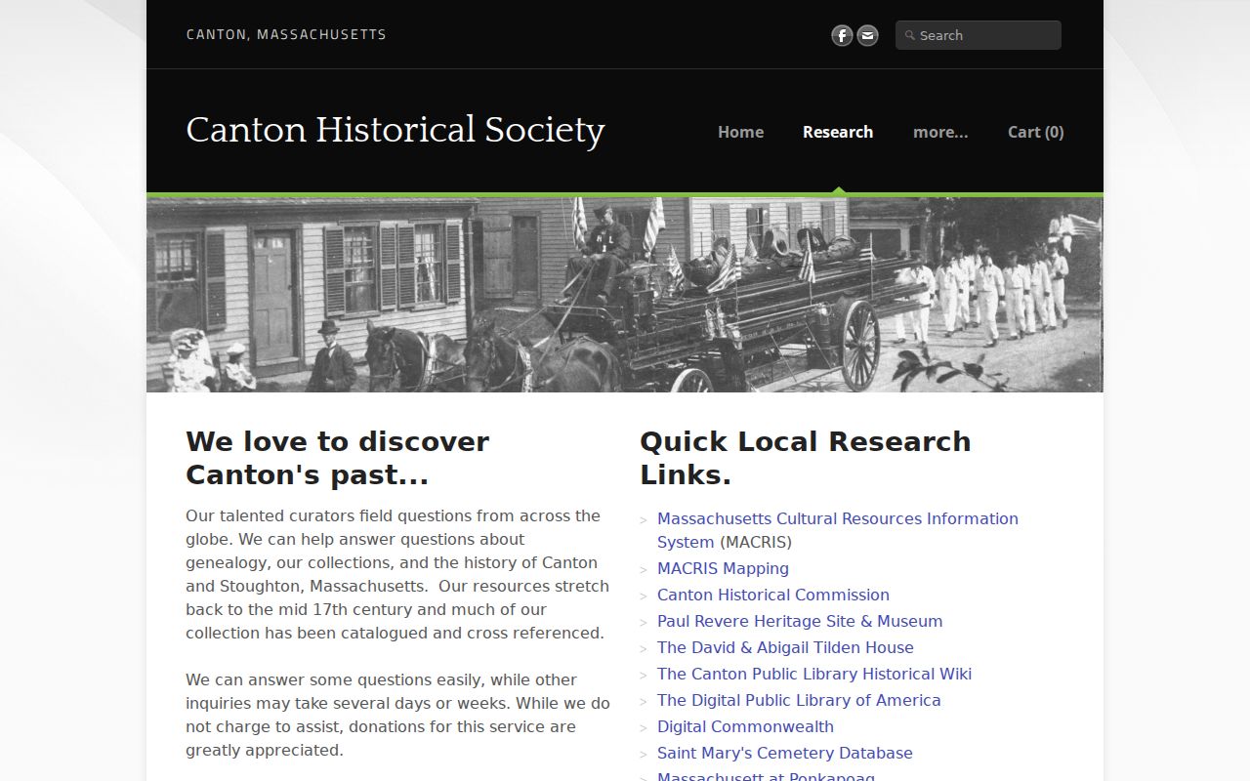Visit The Digital Public Library of America
Viewport: 1250px width, 781px height.
[x=799, y=700]
